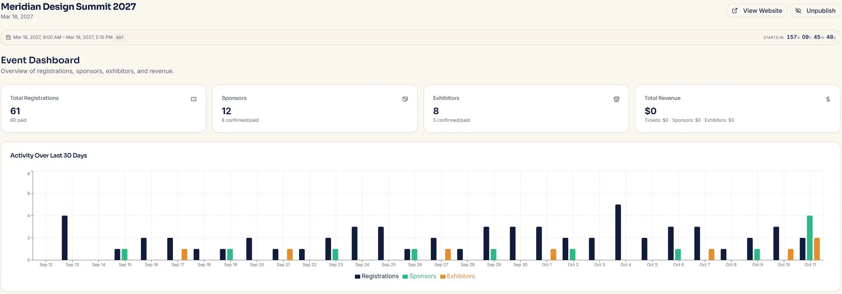
Task: Click the "Oct 1" axis label
Action: (547, 265)
